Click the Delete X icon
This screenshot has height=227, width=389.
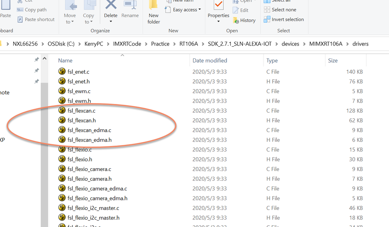click(111, 4)
